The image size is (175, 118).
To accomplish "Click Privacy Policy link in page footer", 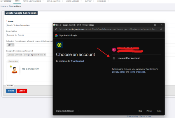I will coord(132,116).
